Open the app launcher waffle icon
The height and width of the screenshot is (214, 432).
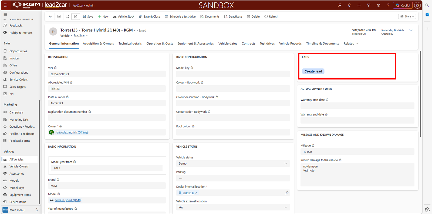click(x=6, y=5)
